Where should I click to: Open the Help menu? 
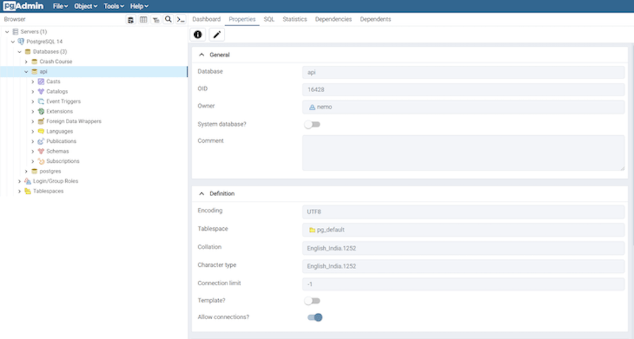pyautogui.click(x=139, y=6)
